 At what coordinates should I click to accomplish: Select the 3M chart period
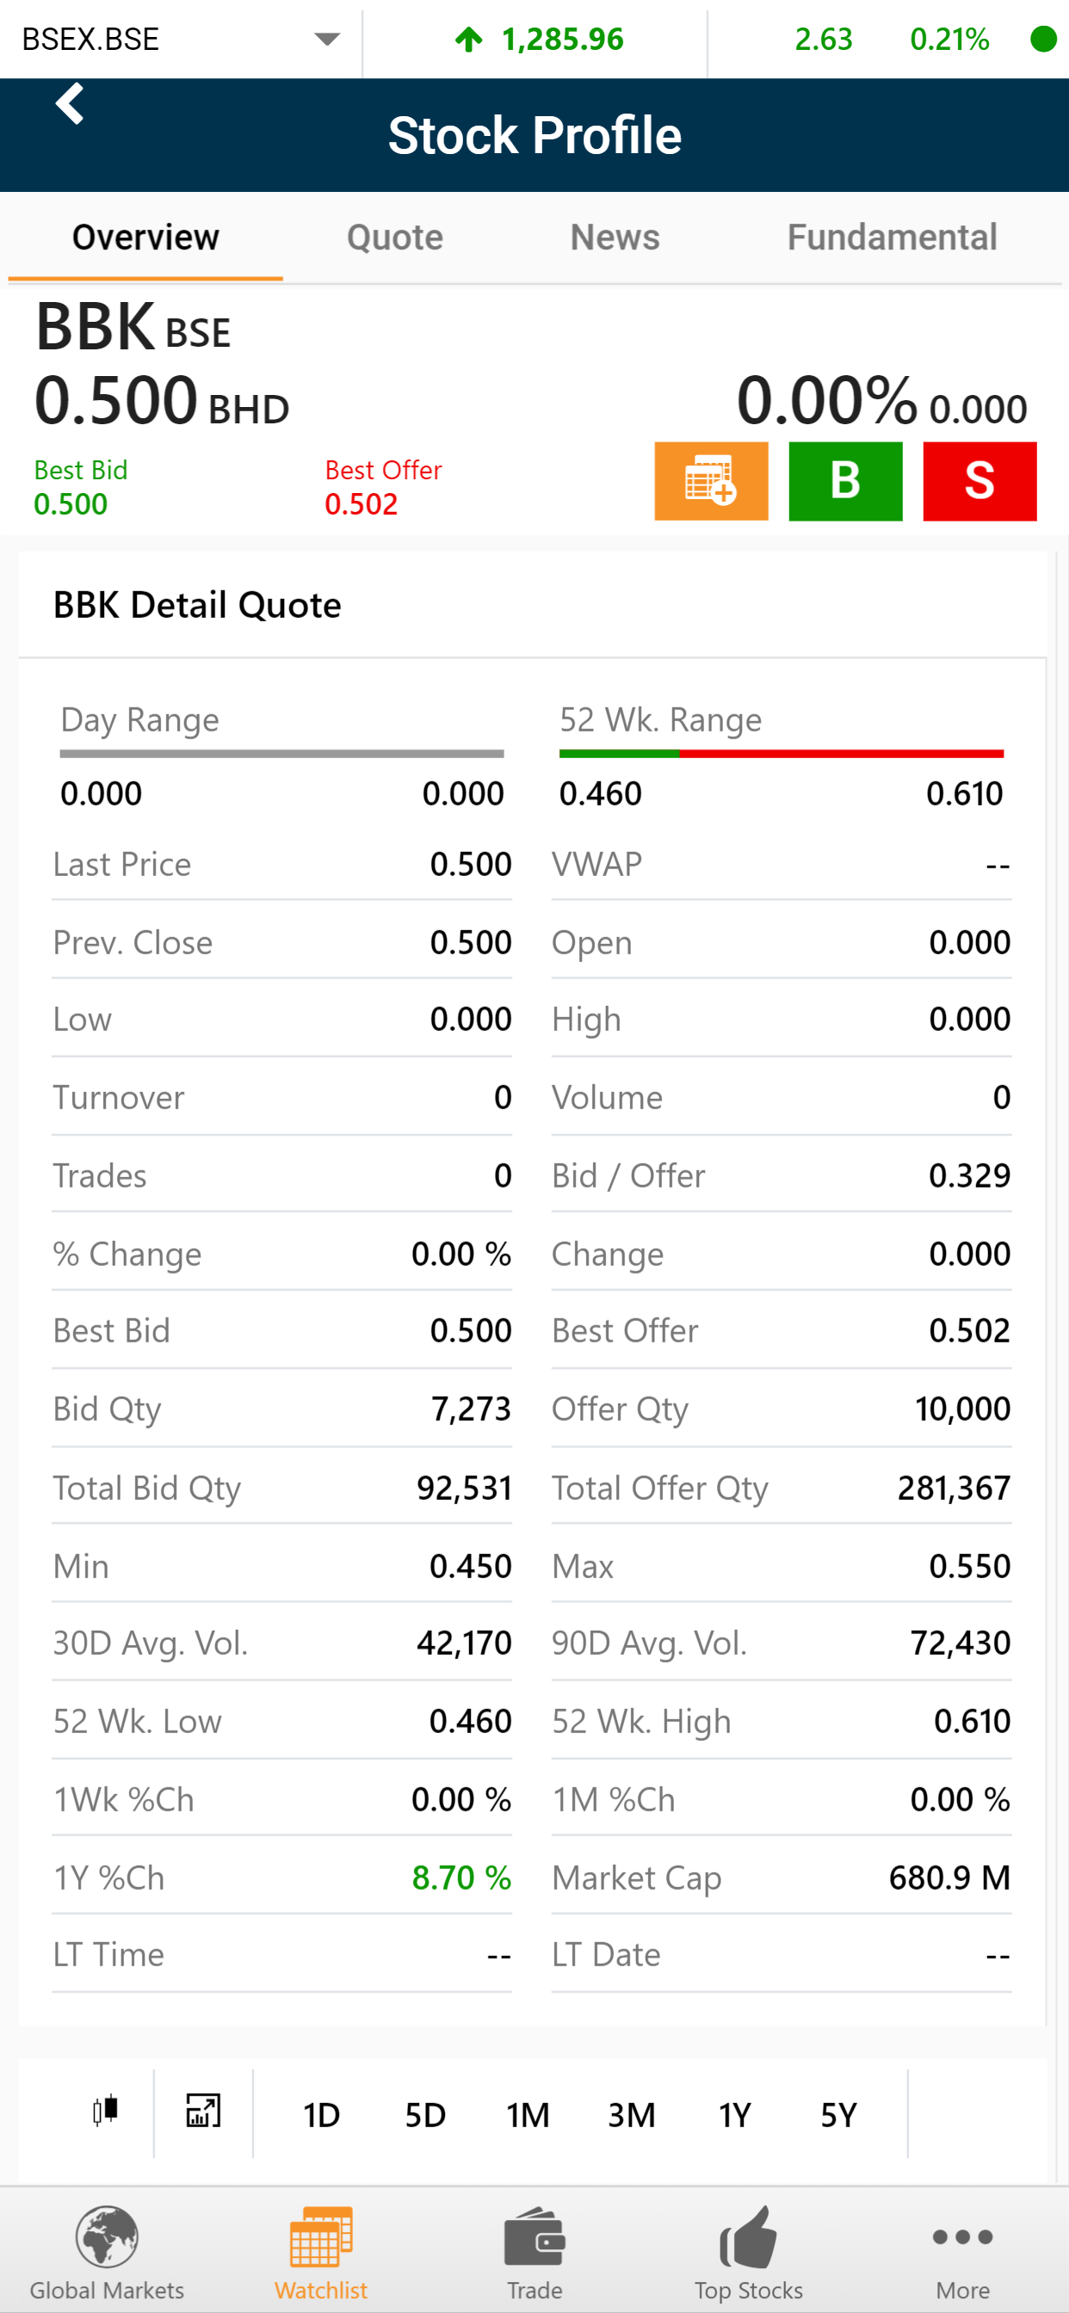[632, 2115]
